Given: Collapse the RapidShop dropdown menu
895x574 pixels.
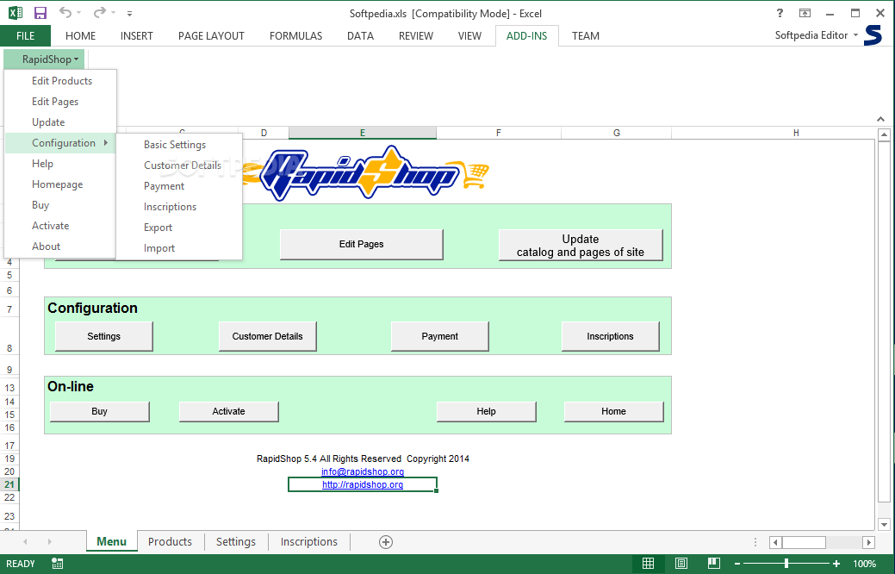Looking at the screenshot, I should [x=44, y=59].
